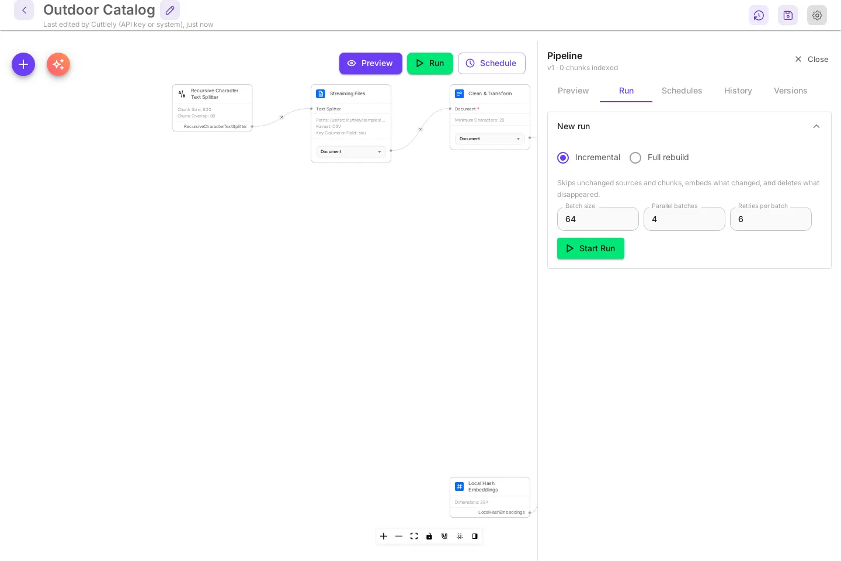Toggle the half-filled square canvas icon
Screen dimensions: 841x561
[x=475, y=536]
